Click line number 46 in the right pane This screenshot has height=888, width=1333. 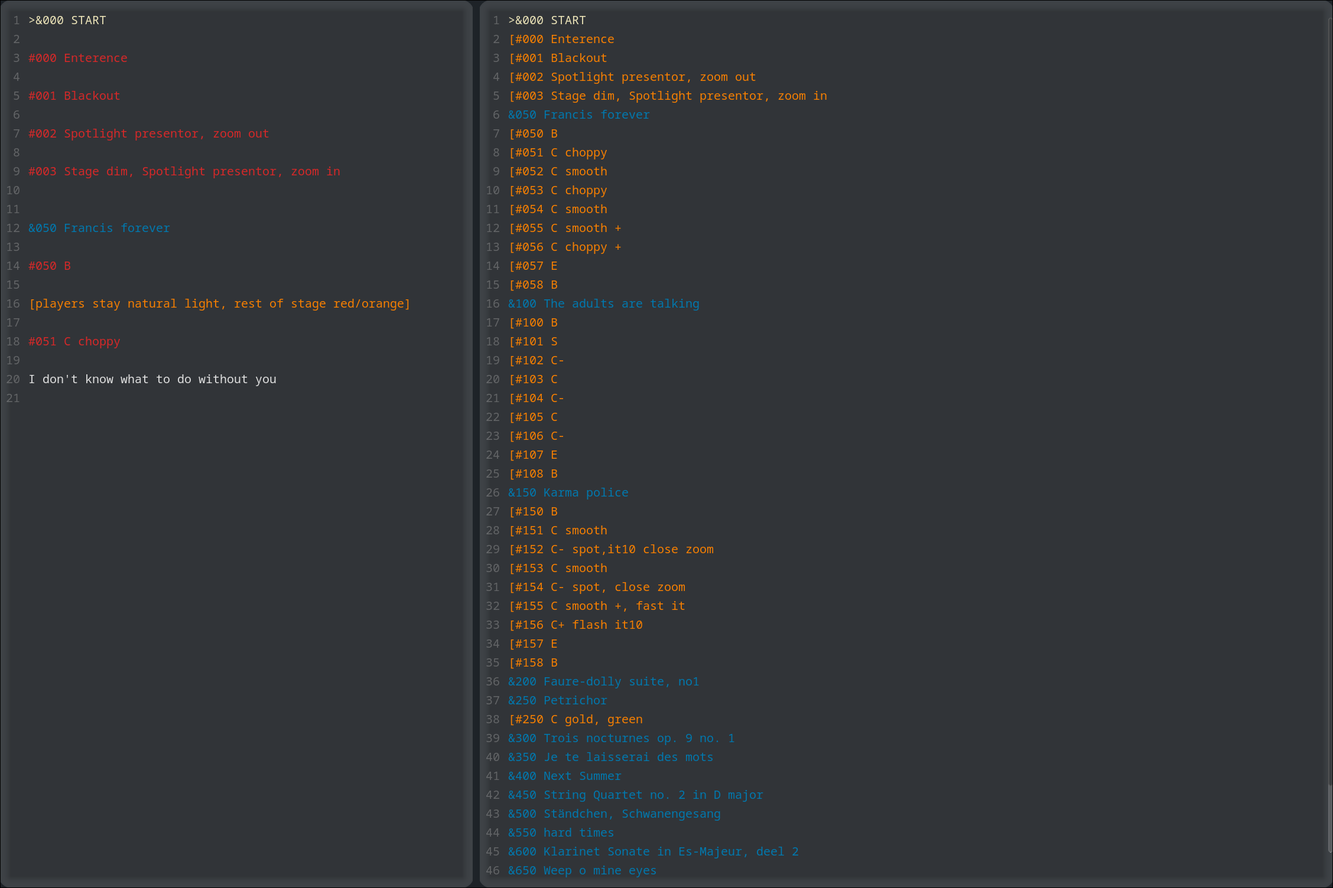tap(493, 870)
